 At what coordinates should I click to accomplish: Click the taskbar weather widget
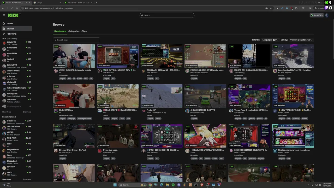pos(7,185)
